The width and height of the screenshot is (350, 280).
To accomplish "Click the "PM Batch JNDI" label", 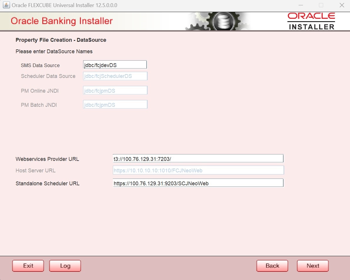I will (39, 105).
